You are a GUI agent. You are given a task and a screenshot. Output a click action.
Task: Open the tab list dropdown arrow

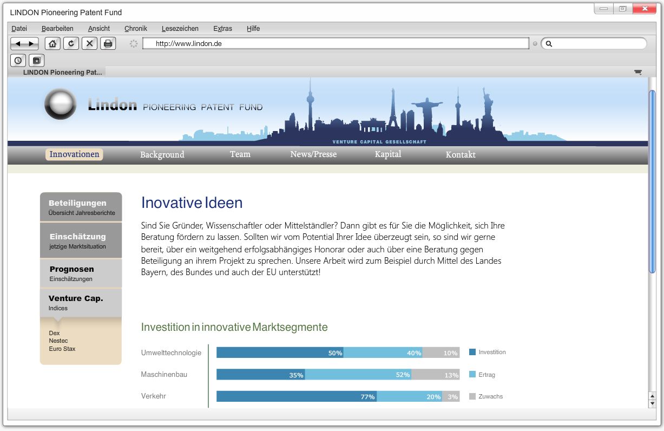[637, 72]
